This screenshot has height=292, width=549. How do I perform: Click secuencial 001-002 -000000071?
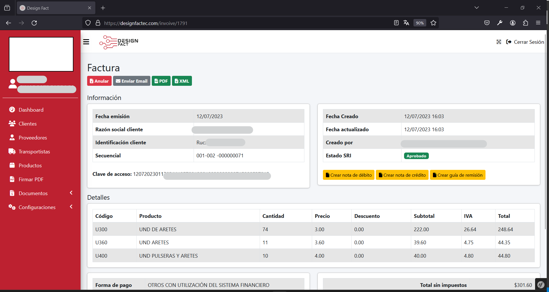pyautogui.click(x=220, y=156)
